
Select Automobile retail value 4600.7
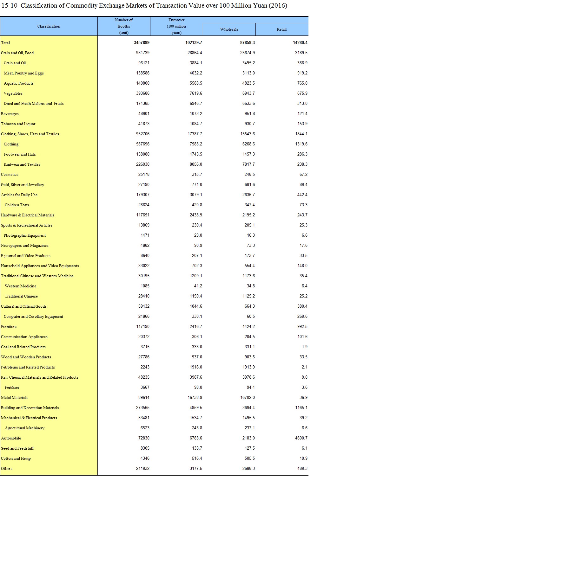pyautogui.click(x=301, y=438)
